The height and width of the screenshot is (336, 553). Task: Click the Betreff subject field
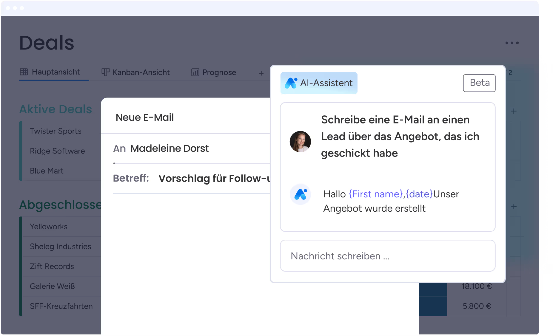[191, 178]
